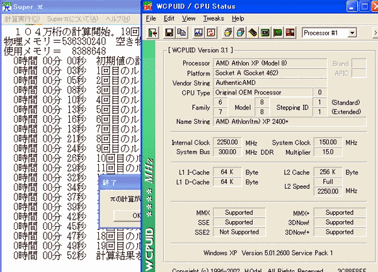Click the Internal Clock value 2250.00
The height and width of the screenshot is (272, 378).
pyautogui.click(x=227, y=142)
